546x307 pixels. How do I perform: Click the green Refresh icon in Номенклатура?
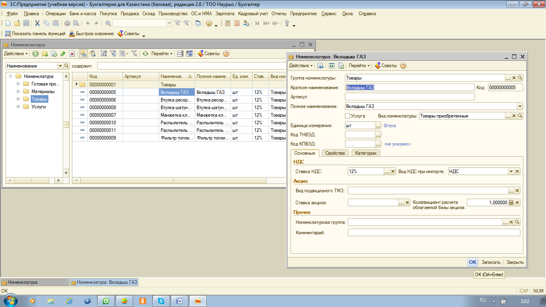(x=145, y=54)
